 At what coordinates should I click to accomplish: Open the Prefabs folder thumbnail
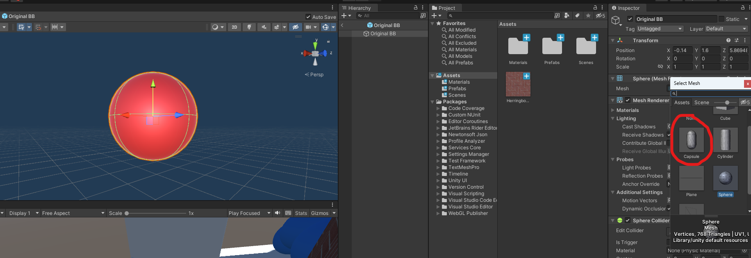tap(552, 46)
